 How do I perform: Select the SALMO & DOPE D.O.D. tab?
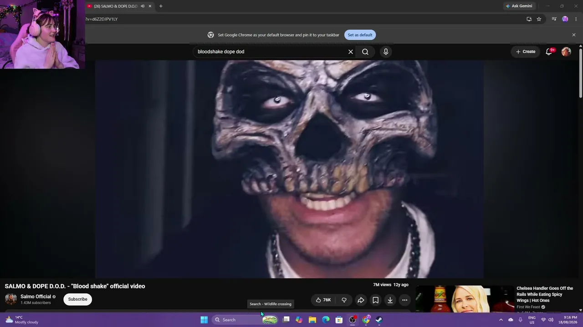pos(115,6)
